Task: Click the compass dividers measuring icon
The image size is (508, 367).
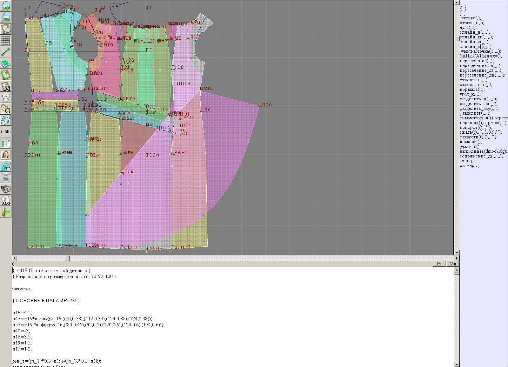Action: (6, 97)
